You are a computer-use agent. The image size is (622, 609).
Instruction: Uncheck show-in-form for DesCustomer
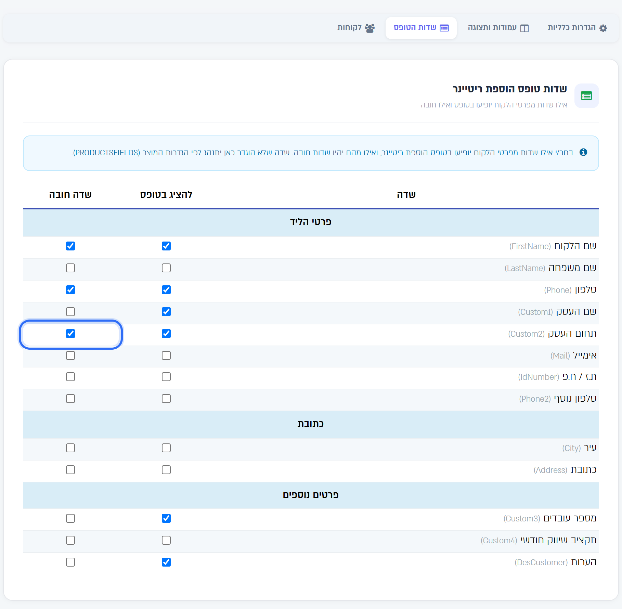(x=166, y=562)
